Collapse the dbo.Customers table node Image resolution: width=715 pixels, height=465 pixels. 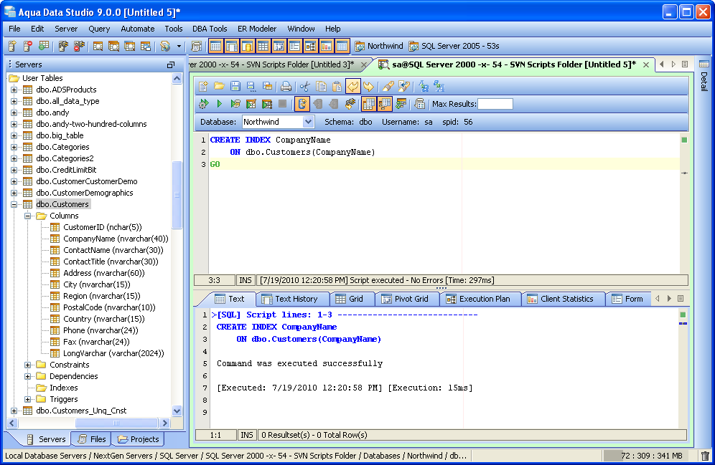point(14,204)
